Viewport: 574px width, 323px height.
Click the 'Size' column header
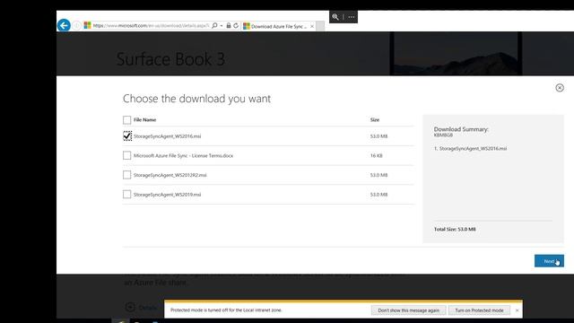pos(375,119)
